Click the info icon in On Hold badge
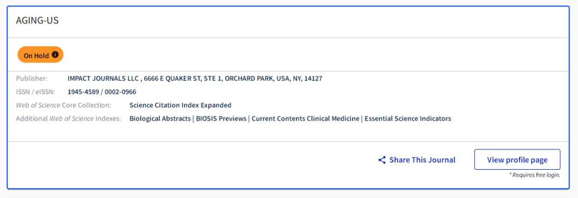Image resolution: width=578 pixels, height=198 pixels. click(x=55, y=55)
